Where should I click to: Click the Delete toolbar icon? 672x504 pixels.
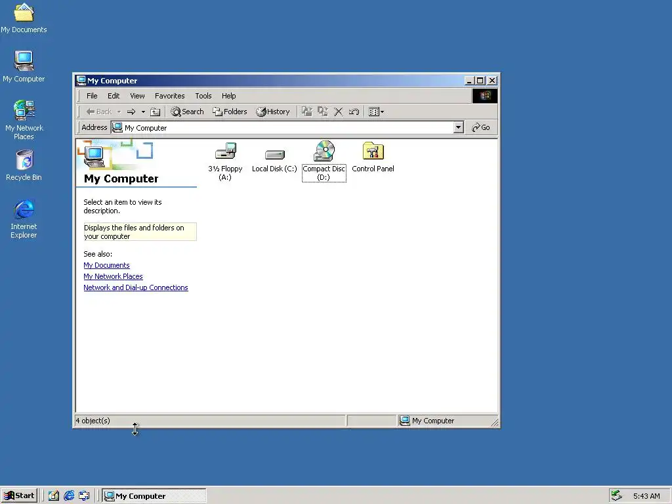[x=338, y=112]
